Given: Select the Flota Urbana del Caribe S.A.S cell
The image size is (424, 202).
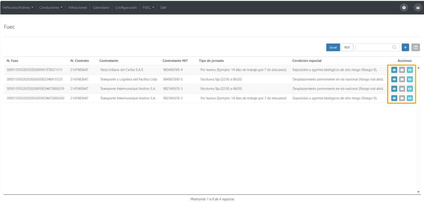Looking at the screenshot, I should pyautogui.click(x=122, y=70).
